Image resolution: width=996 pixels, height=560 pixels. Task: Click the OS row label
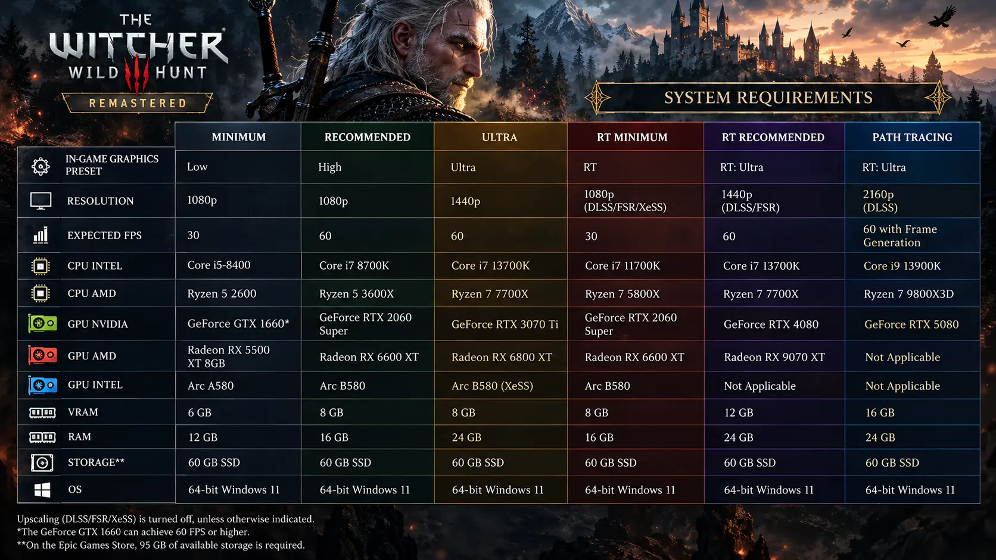(75, 490)
